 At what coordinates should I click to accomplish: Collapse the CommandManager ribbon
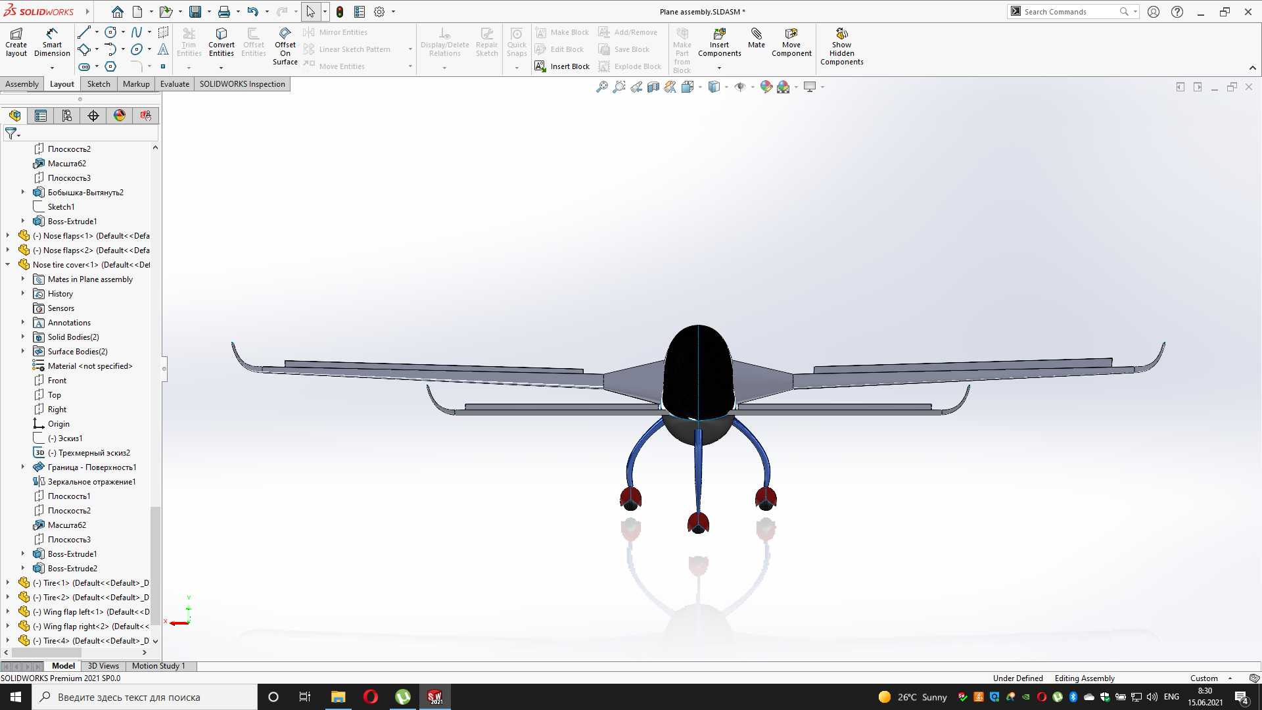point(1252,68)
